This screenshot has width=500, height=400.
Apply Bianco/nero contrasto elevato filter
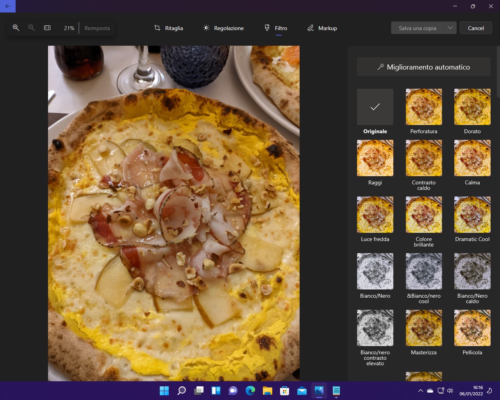tap(375, 328)
